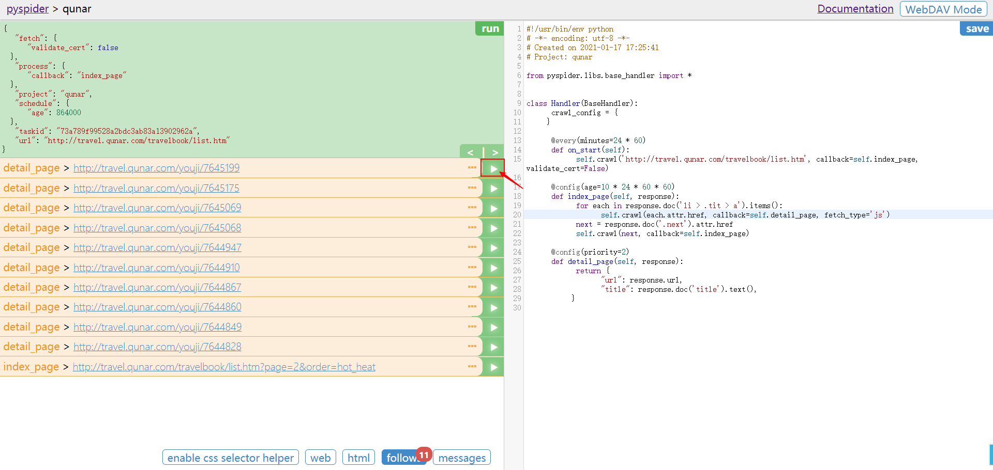Screen dimensions: 993x470
Task: Switch to the follows tab
Action: tap(404, 458)
